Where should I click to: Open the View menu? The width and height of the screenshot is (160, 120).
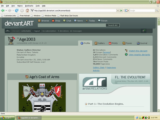coord(13,6)
